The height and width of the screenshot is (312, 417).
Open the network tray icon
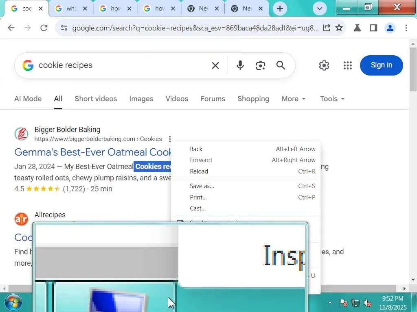point(355,303)
